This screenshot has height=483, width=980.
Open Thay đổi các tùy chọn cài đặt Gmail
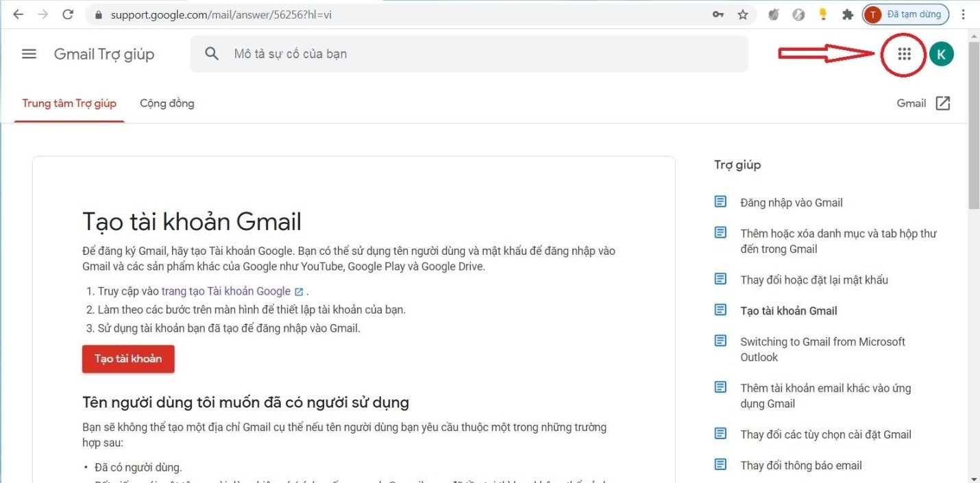(x=826, y=434)
